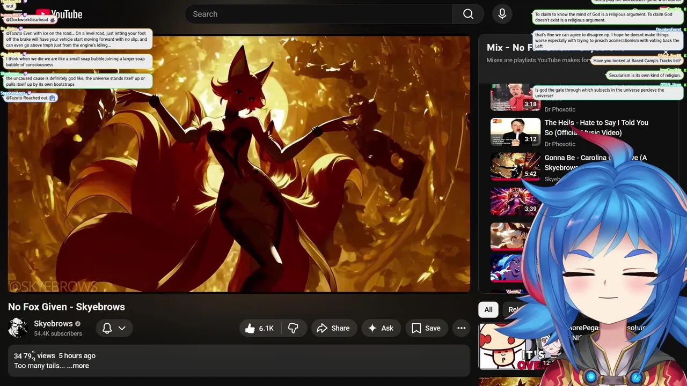Viewport: 687px width, 386px height.
Task: Save the video to a playlist
Action: (x=426, y=328)
